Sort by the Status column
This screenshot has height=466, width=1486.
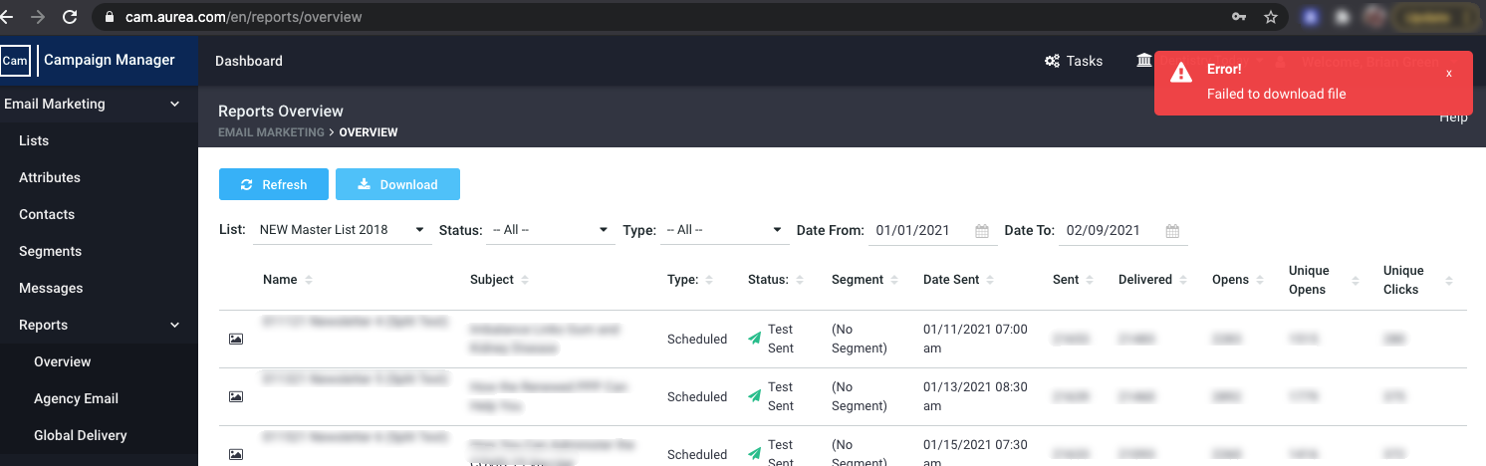pyautogui.click(x=776, y=280)
